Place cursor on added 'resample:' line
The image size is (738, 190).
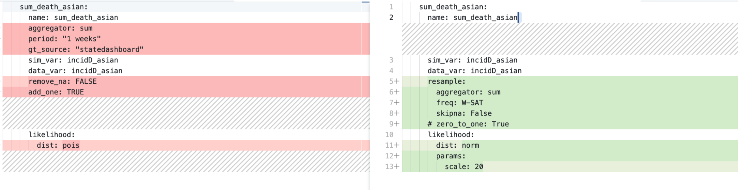pyautogui.click(x=446, y=82)
